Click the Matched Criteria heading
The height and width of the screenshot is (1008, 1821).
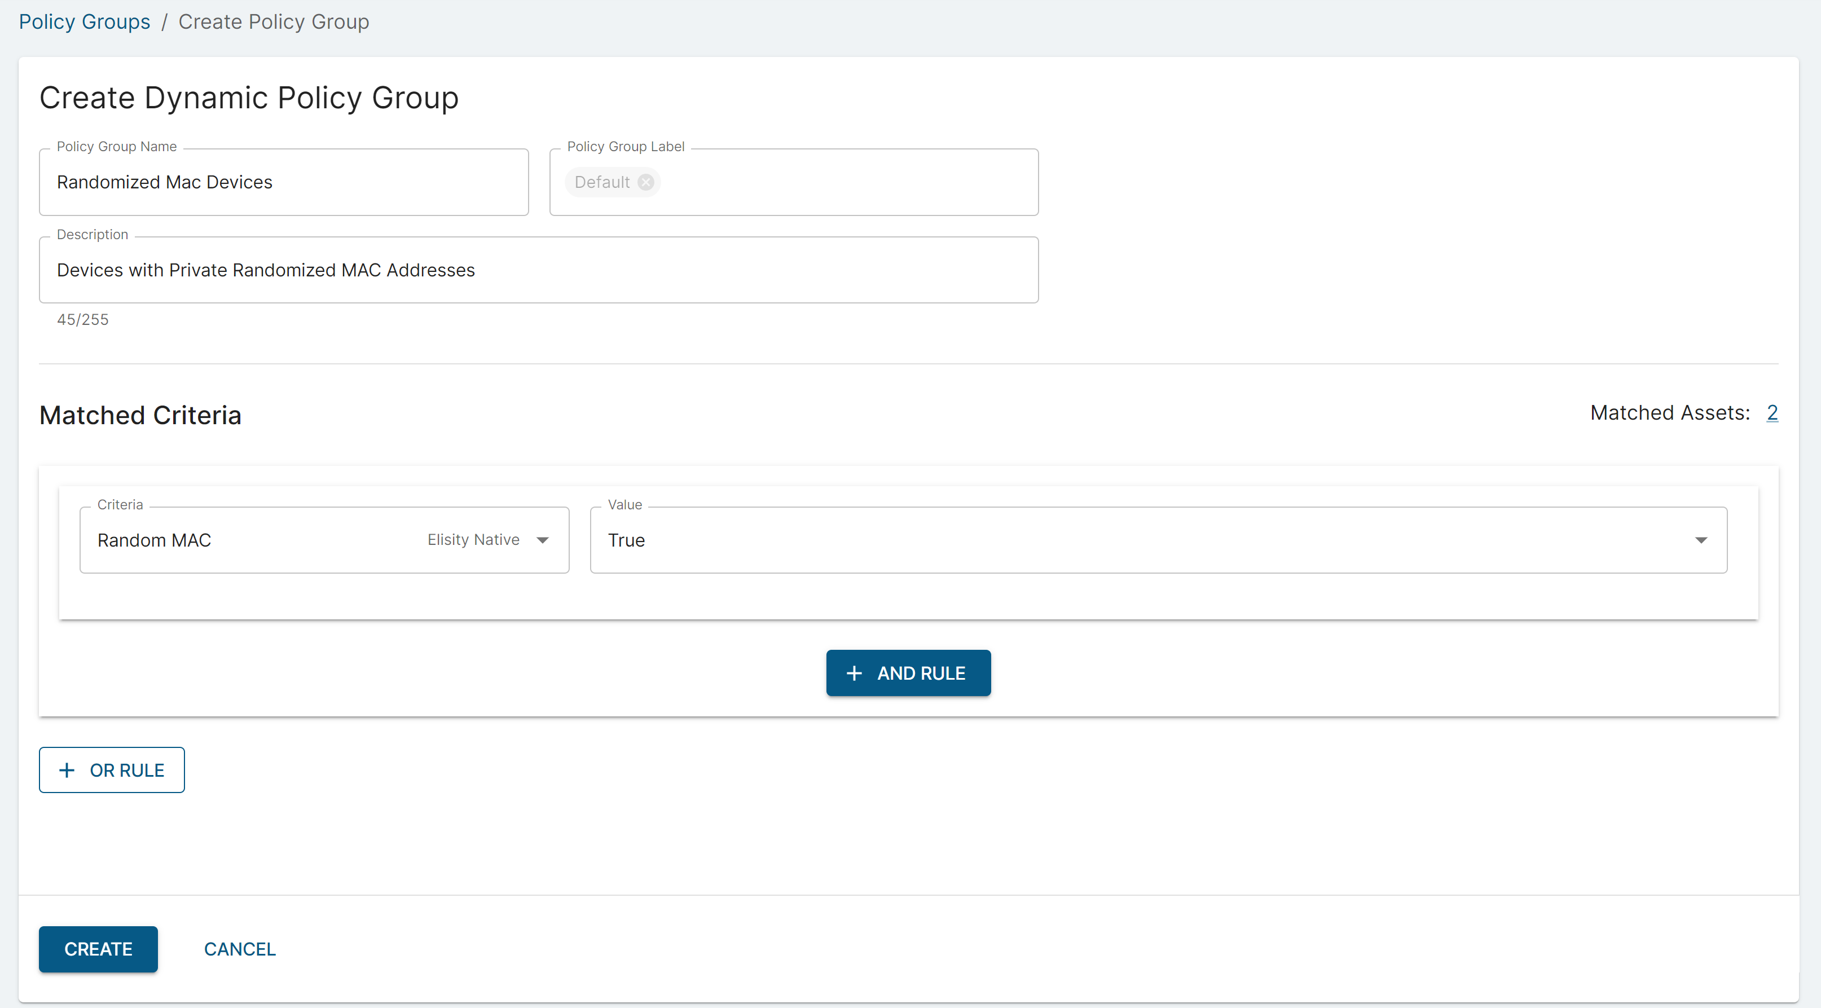tap(140, 416)
